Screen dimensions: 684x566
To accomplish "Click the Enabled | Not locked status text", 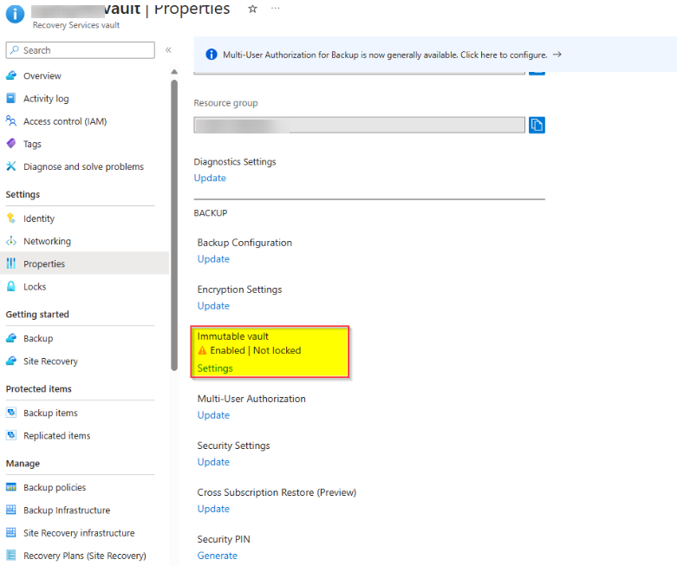I will [255, 350].
